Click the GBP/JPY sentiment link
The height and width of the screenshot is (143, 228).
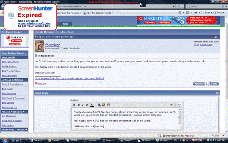click(x=42, y=83)
